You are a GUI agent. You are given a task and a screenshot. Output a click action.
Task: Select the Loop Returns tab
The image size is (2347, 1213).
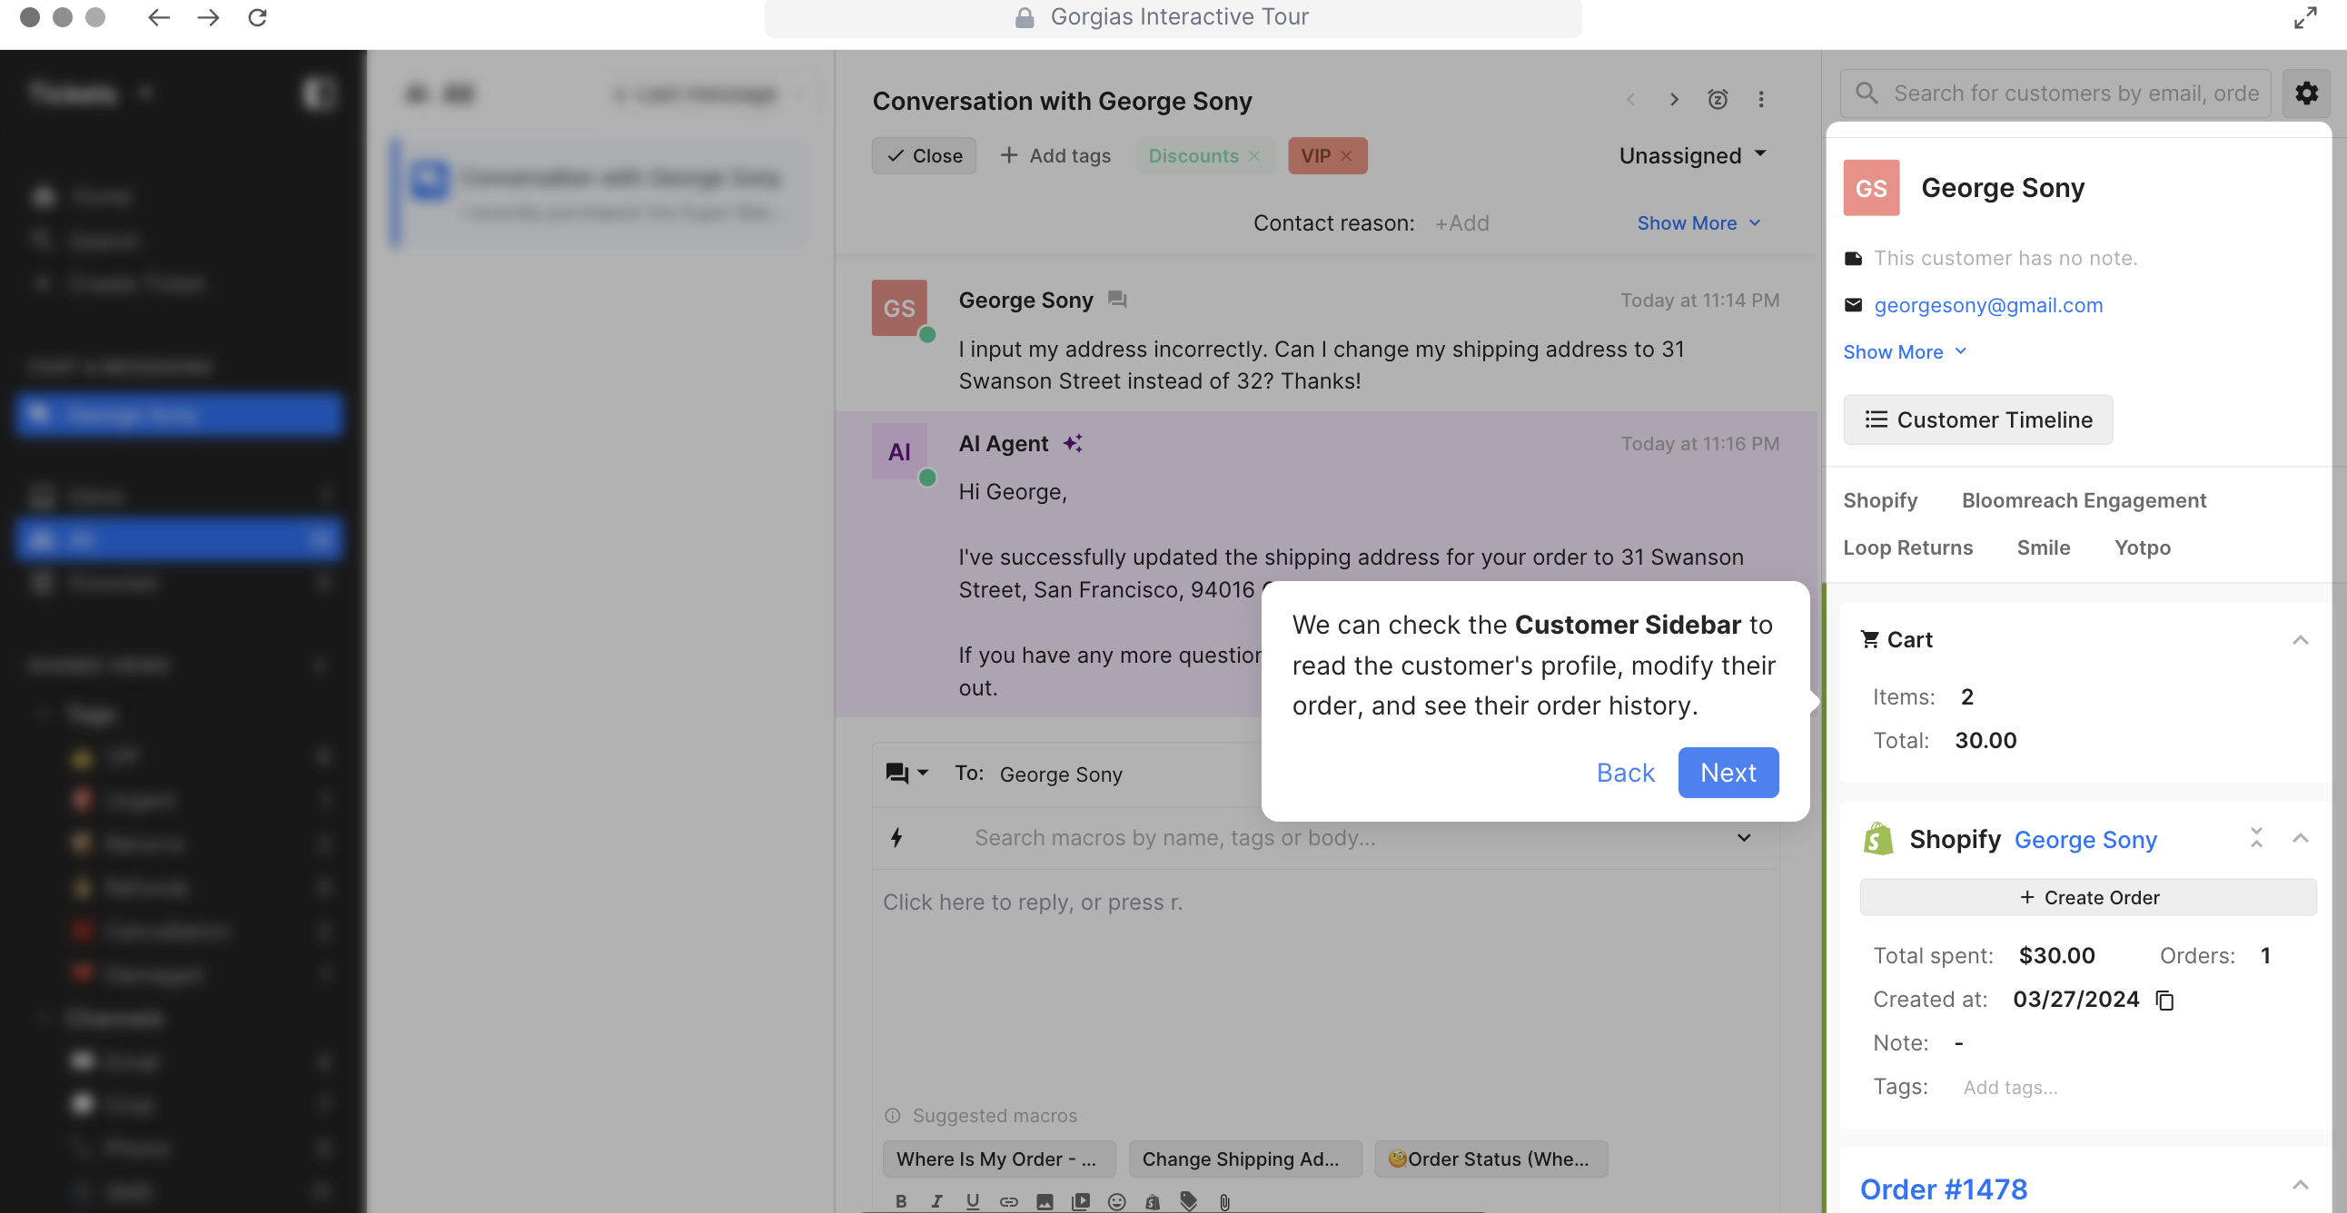(x=1907, y=547)
